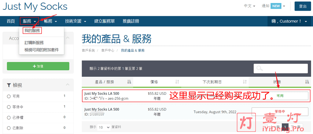
Task: Open the Just My Socks logo link
Action: [x=35, y=7]
